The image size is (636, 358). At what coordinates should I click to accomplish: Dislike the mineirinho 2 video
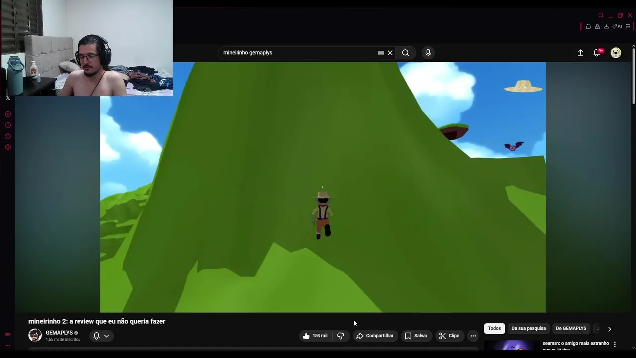click(341, 336)
